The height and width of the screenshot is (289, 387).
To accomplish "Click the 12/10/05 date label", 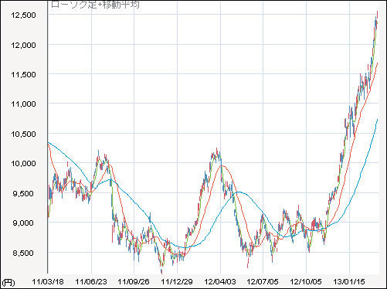I will (x=306, y=281).
